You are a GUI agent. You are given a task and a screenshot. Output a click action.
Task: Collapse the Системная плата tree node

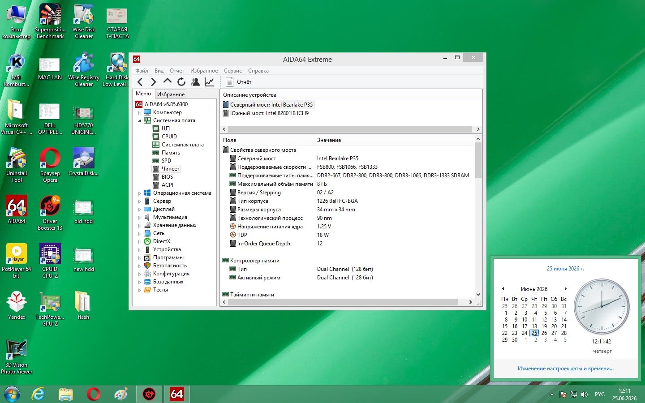(x=139, y=121)
